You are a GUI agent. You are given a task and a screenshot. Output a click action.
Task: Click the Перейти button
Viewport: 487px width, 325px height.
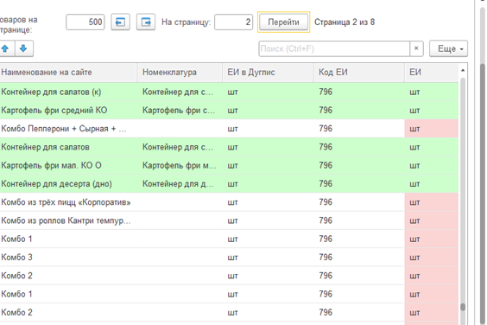tap(283, 22)
